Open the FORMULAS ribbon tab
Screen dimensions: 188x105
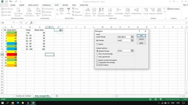point(46,5)
